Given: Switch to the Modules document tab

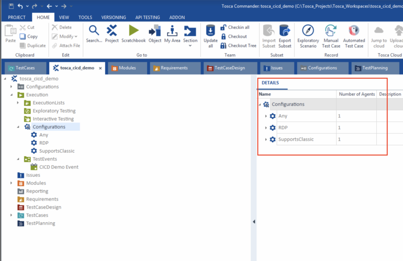Looking at the screenshot, I should pyautogui.click(x=128, y=68).
